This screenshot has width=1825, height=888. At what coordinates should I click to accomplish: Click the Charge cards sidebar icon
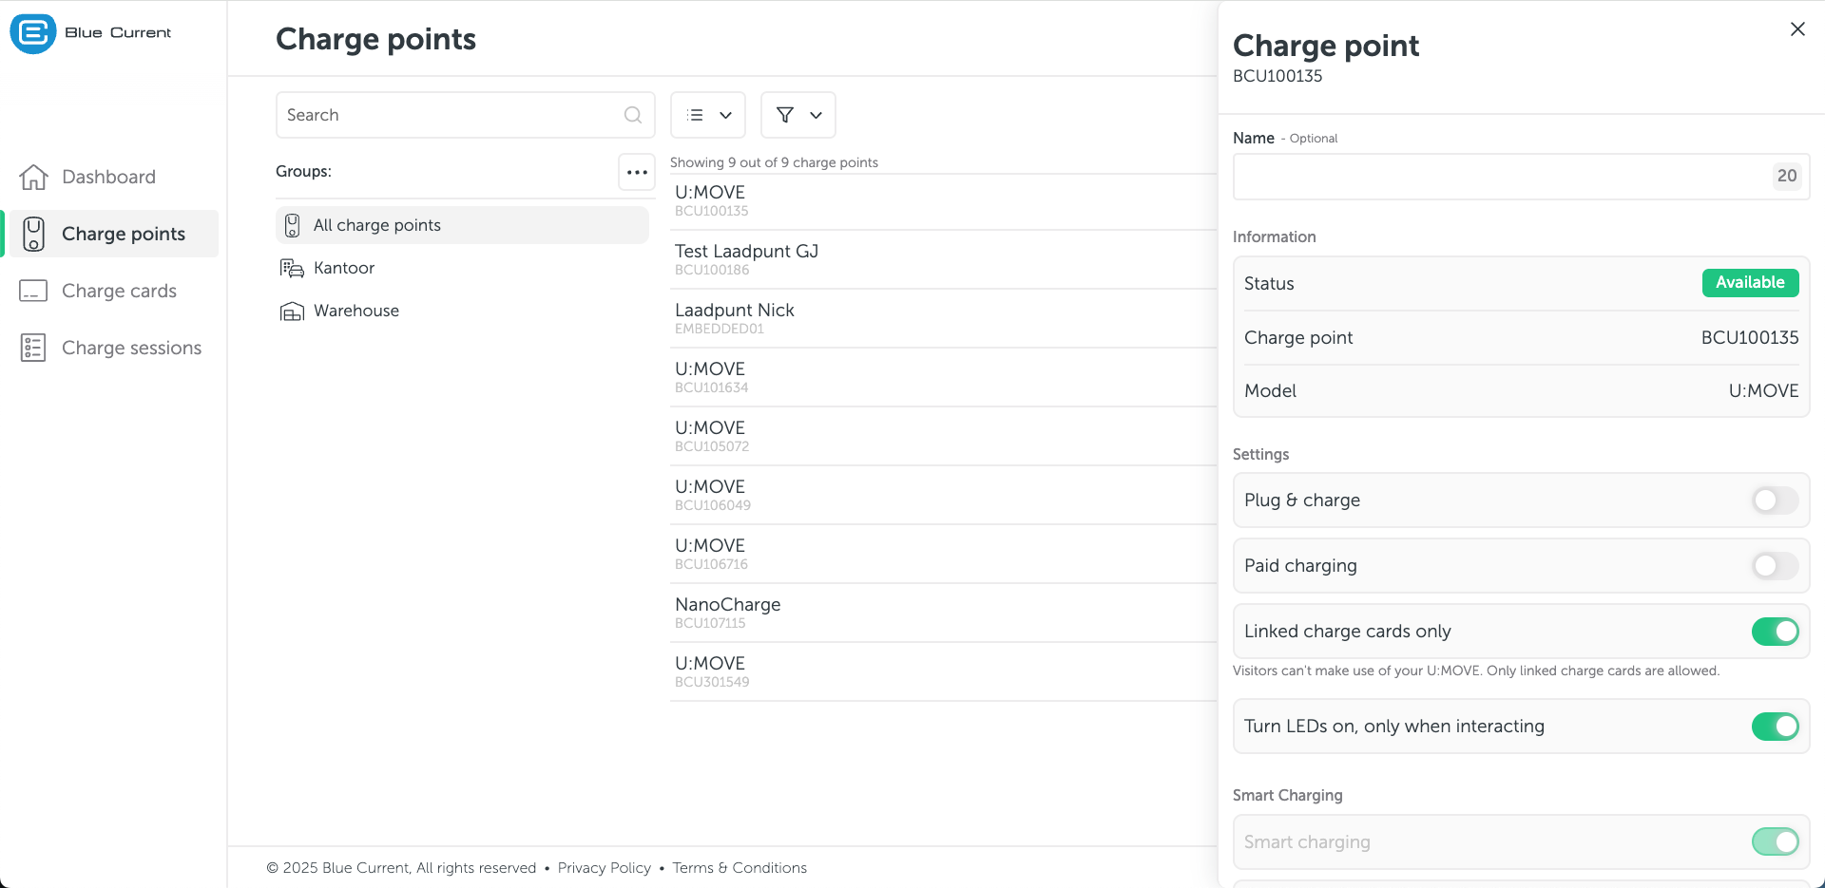point(33,291)
